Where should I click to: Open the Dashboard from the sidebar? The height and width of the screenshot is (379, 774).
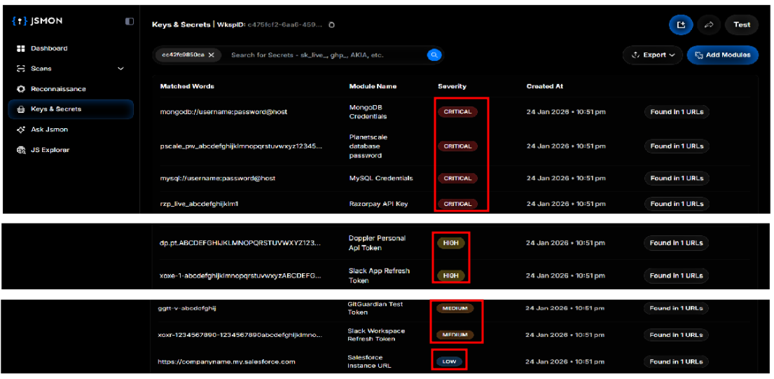coord(49,48)
